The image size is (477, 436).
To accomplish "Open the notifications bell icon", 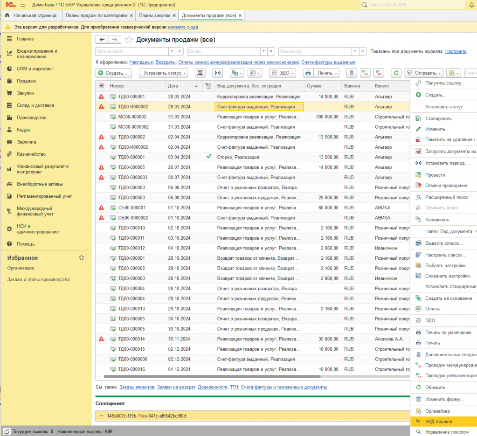I will coord(471,5).
